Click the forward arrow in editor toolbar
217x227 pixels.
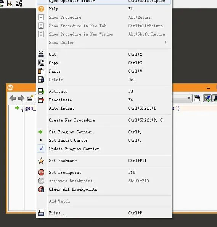pyautogui.click(x=21, y=98)
